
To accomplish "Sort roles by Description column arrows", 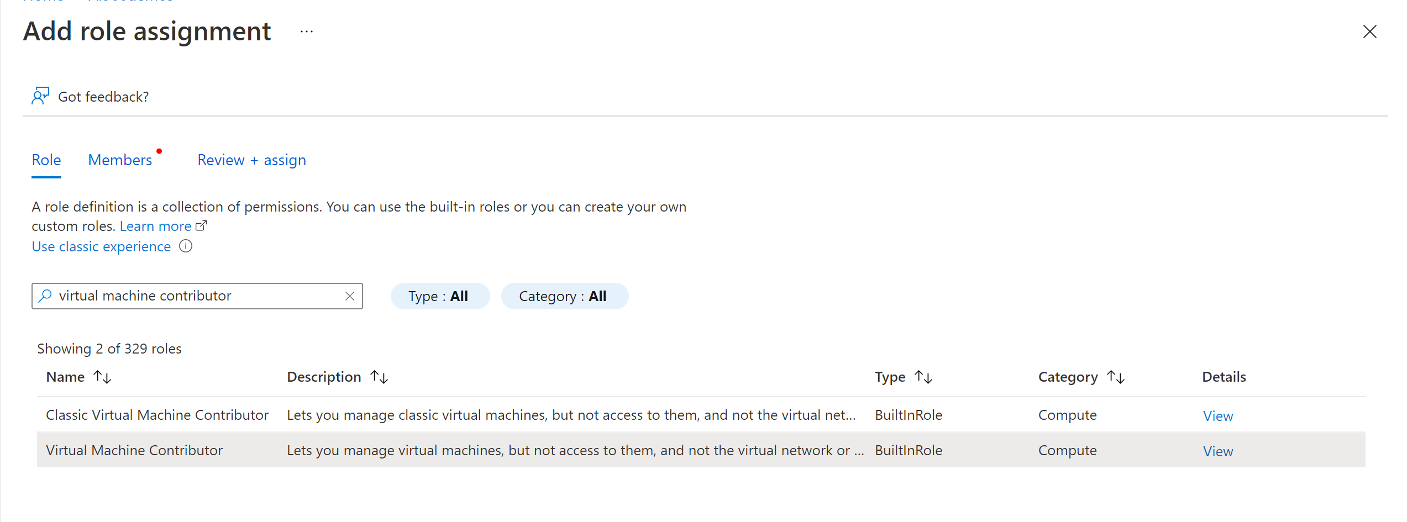I will point(379,377).
